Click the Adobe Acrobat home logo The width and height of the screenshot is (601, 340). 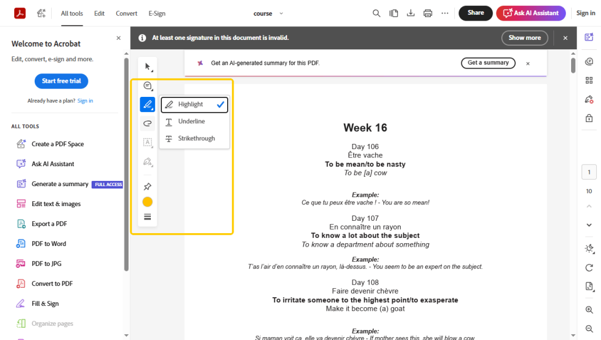click(20, 13)
